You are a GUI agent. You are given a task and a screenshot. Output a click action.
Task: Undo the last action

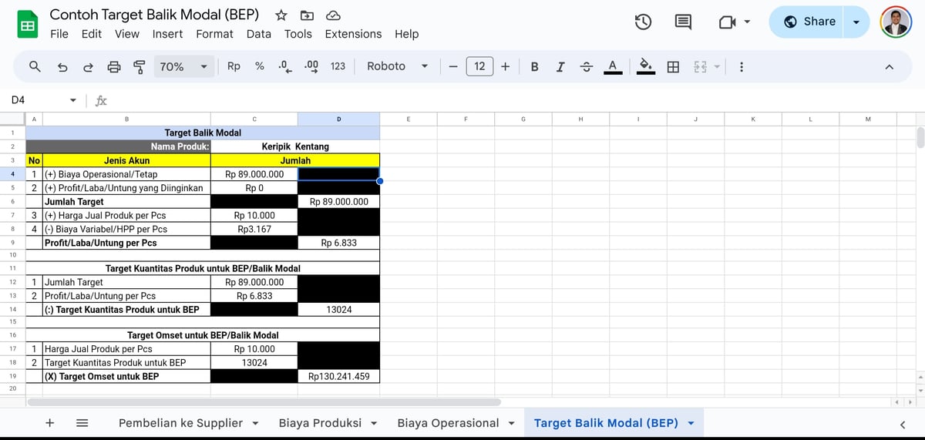62,67
